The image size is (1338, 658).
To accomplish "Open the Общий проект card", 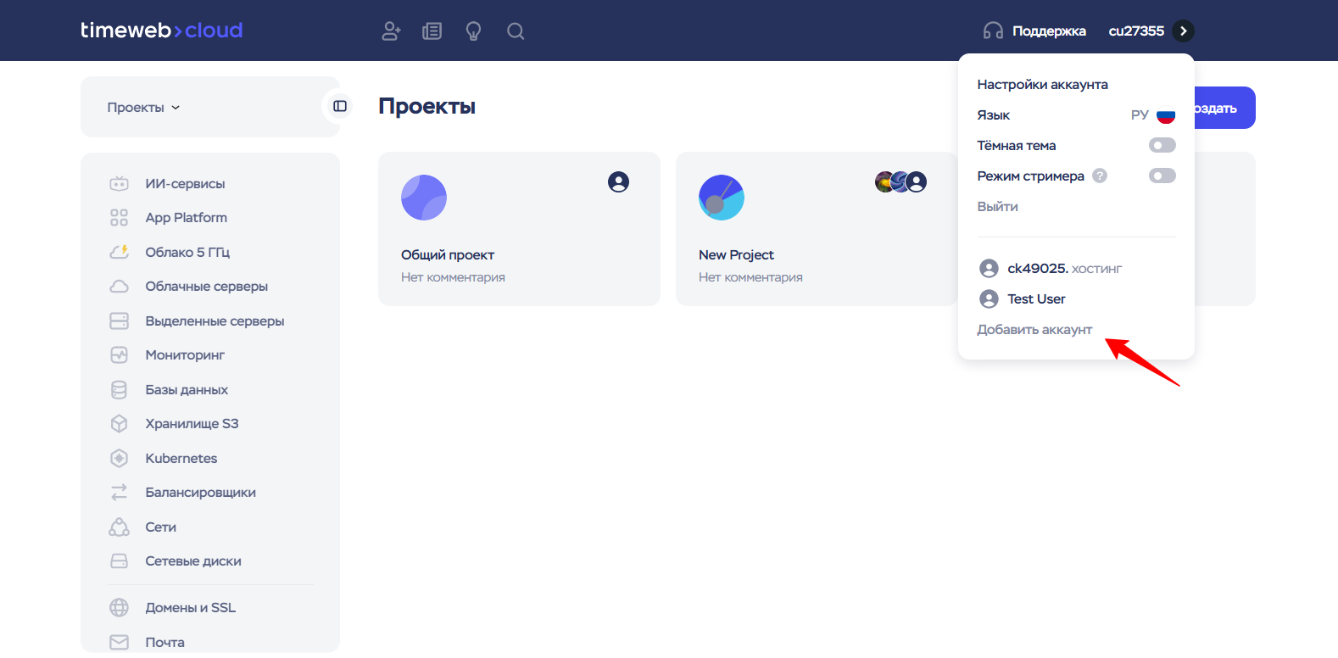I will pyautogui.click(x=519, y=229).
